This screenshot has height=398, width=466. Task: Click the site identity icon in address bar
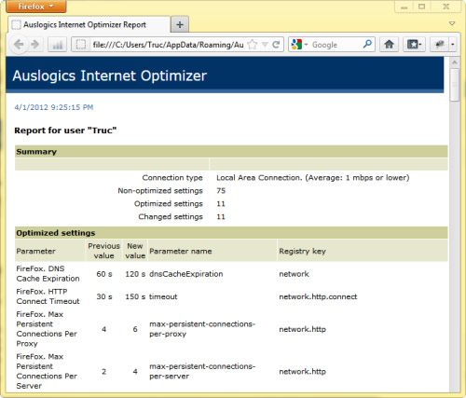click(x=81, y=45)
